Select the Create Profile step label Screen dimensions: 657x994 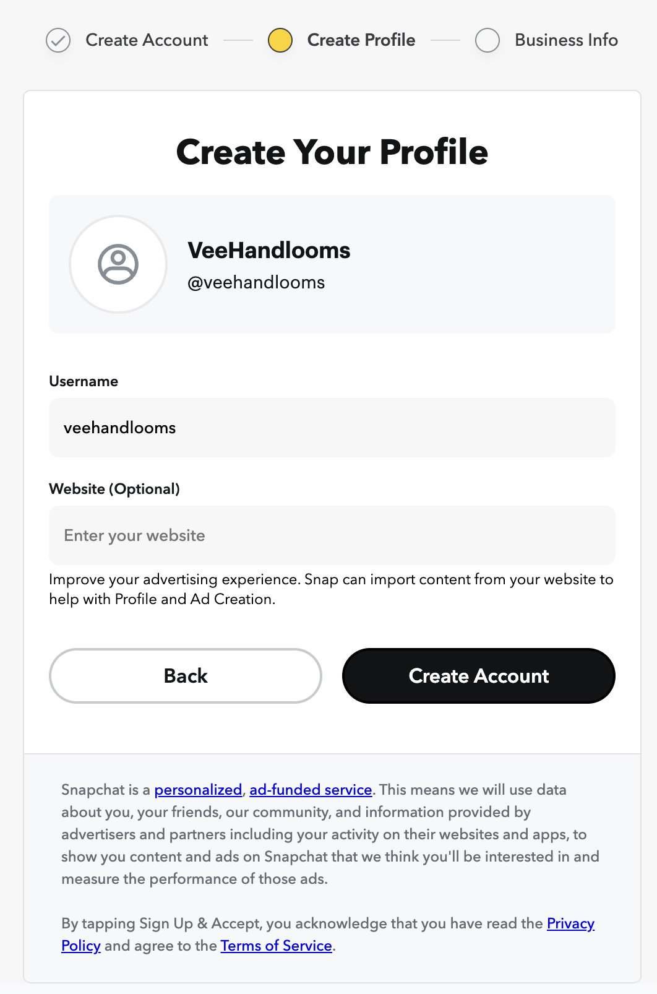[361, 40]
